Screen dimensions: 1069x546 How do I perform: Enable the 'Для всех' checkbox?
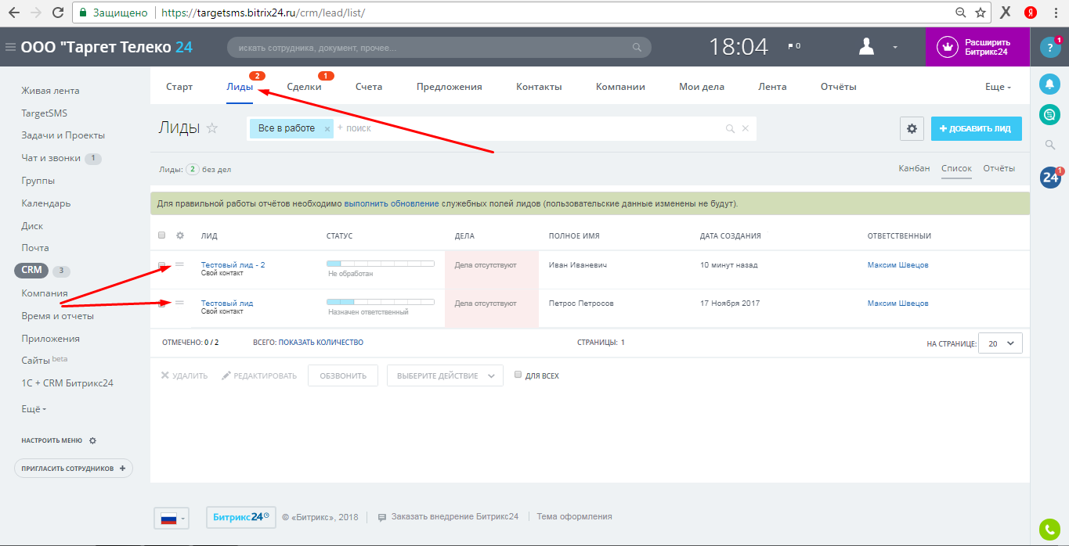click(x=518, y=375)
